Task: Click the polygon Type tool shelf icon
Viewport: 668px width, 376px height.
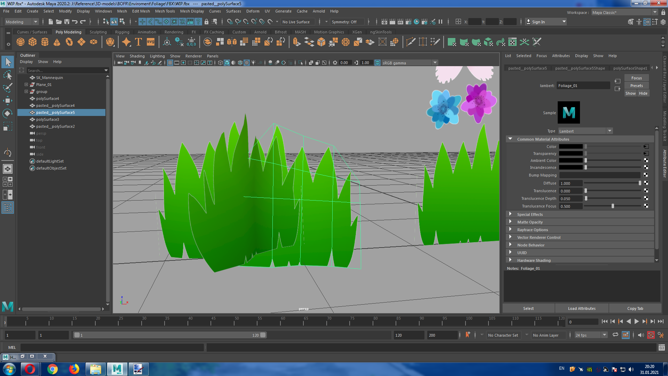Action: 138,42
